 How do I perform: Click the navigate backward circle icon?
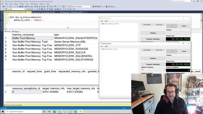pos(3,6)
